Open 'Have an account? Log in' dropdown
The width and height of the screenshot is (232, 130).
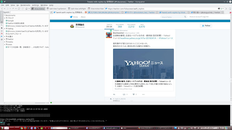199,17
